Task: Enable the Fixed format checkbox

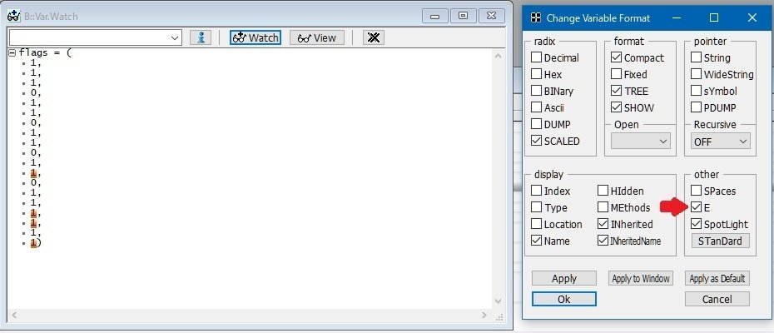Action: tap(616, 74)
